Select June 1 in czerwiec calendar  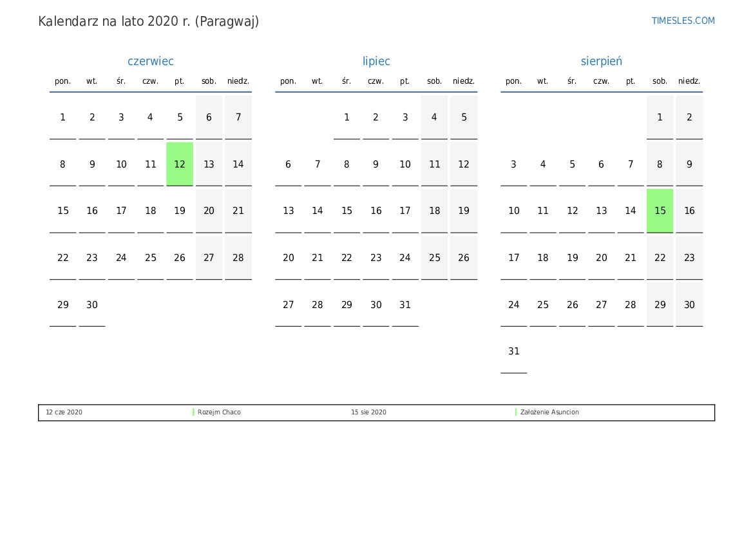(62, 117)
